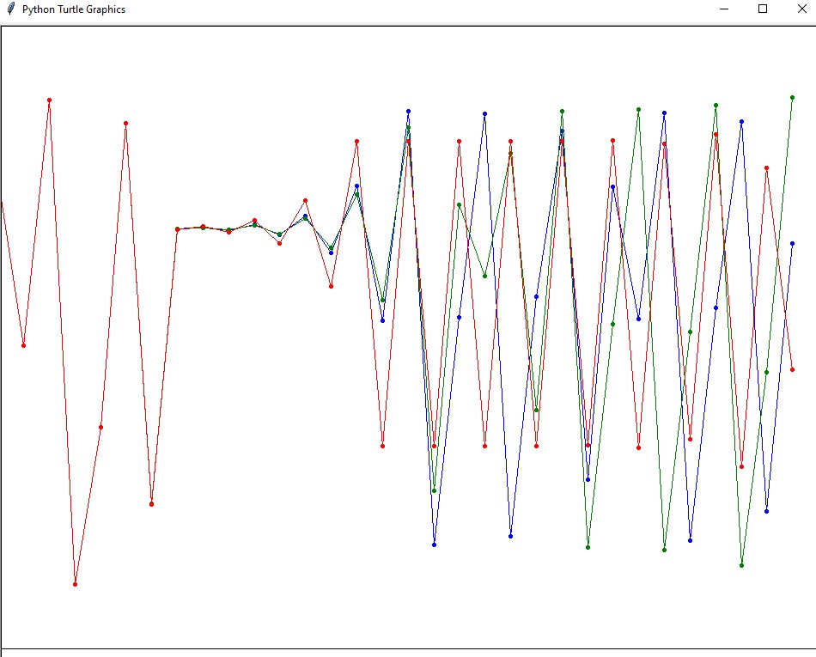Click the second-to-last blue dot near the bottom right

pyautogui.click(x=766, y=511)
